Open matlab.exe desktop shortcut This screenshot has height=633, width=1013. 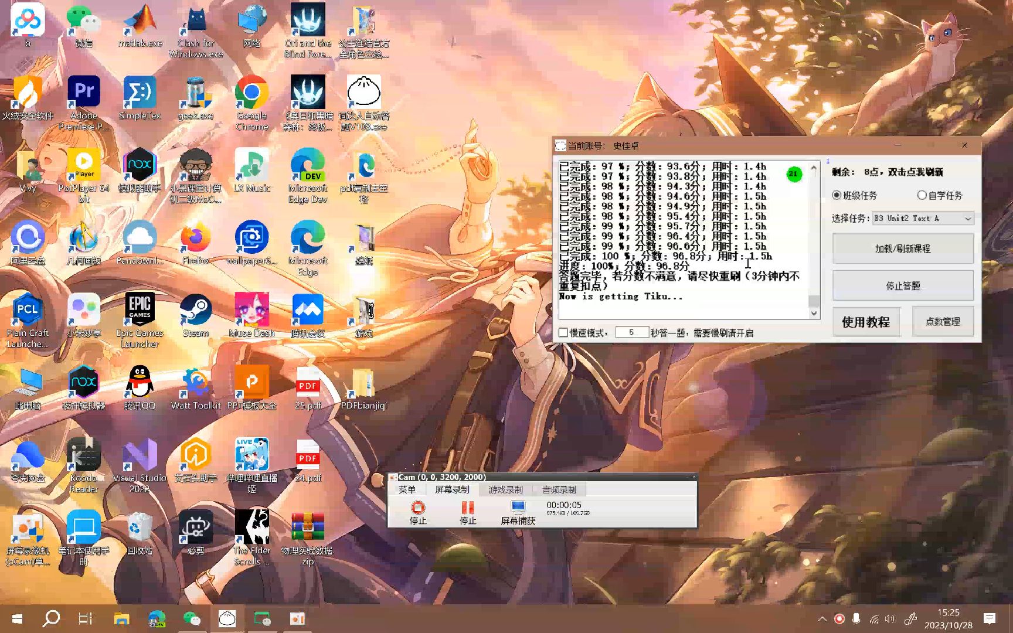140,26
